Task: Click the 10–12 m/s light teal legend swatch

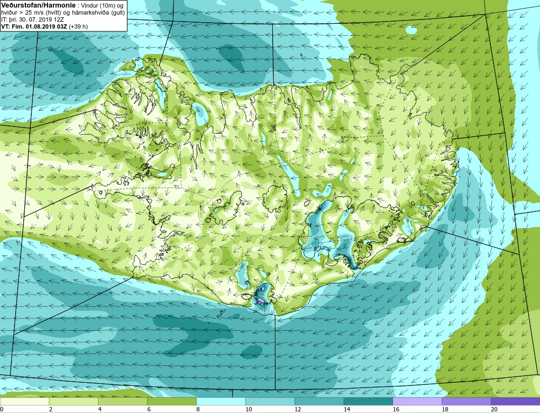Action: pyautogui.click(x=270, y=401)
